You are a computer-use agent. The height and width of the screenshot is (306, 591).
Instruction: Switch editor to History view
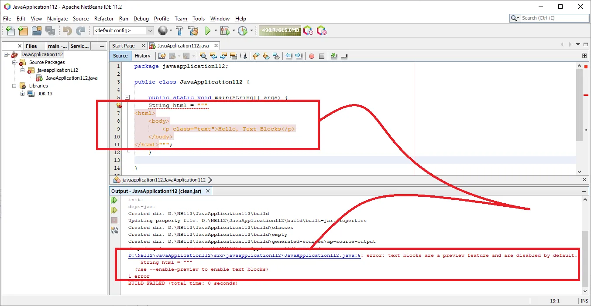pyautogui.click(x=142, y=56)
